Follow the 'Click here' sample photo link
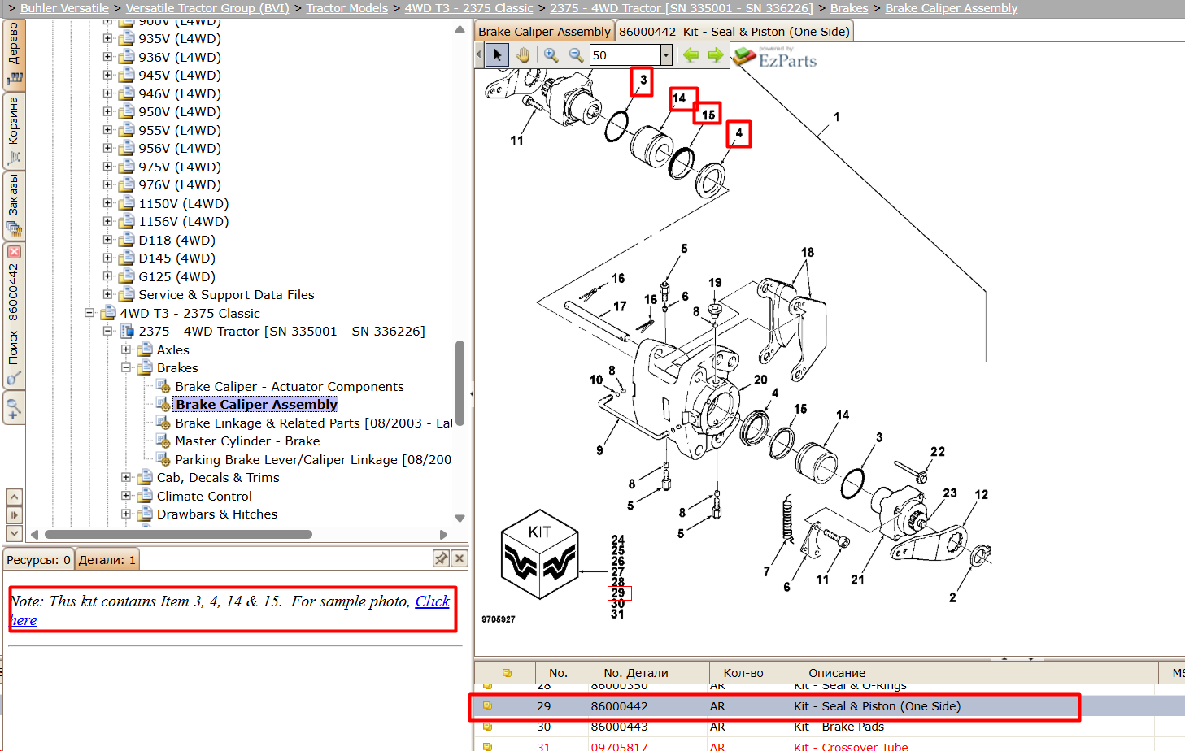 point(432,601)
